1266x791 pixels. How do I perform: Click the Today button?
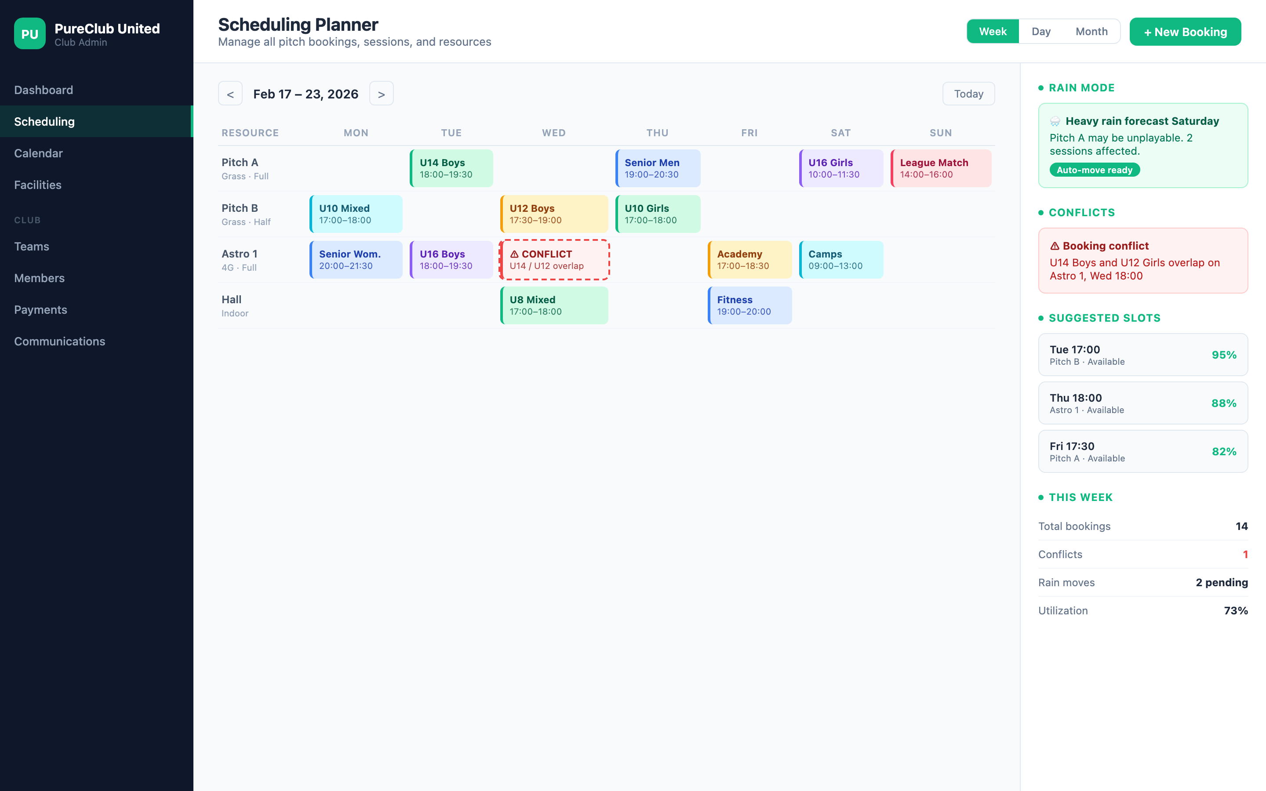968,93
